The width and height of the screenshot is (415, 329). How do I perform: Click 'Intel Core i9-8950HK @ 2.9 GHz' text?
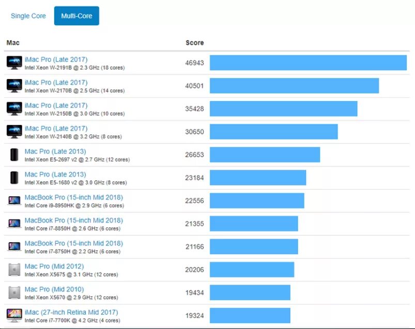click(63, 206)
